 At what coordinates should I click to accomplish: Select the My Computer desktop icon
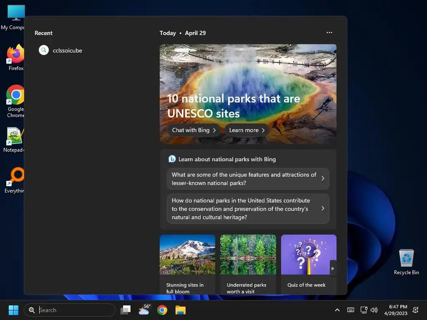point(13,17)
